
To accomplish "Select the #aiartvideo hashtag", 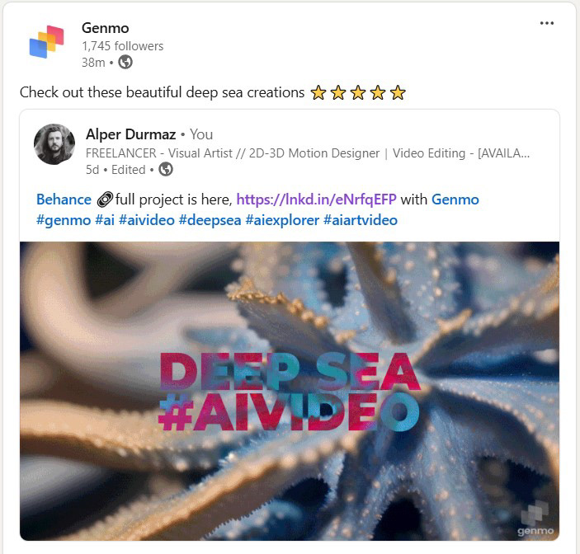I will (x=361, y=220).
